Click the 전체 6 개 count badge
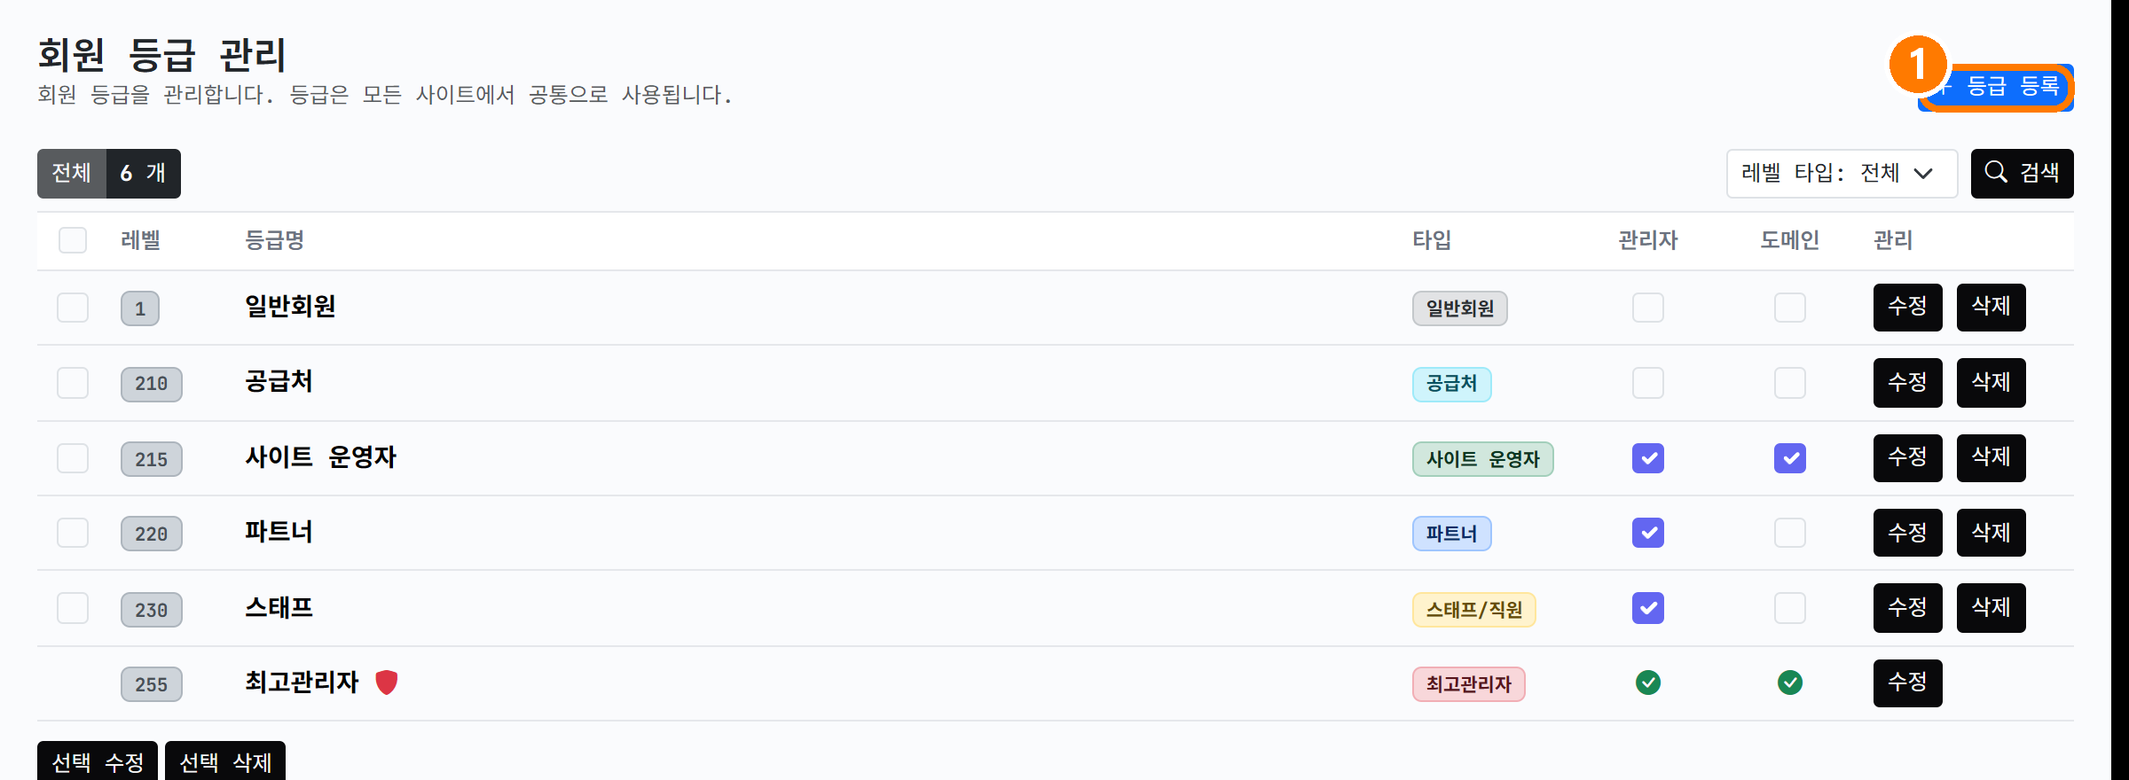Screen dimensions: 2129x780 click(x=109, y=173)
